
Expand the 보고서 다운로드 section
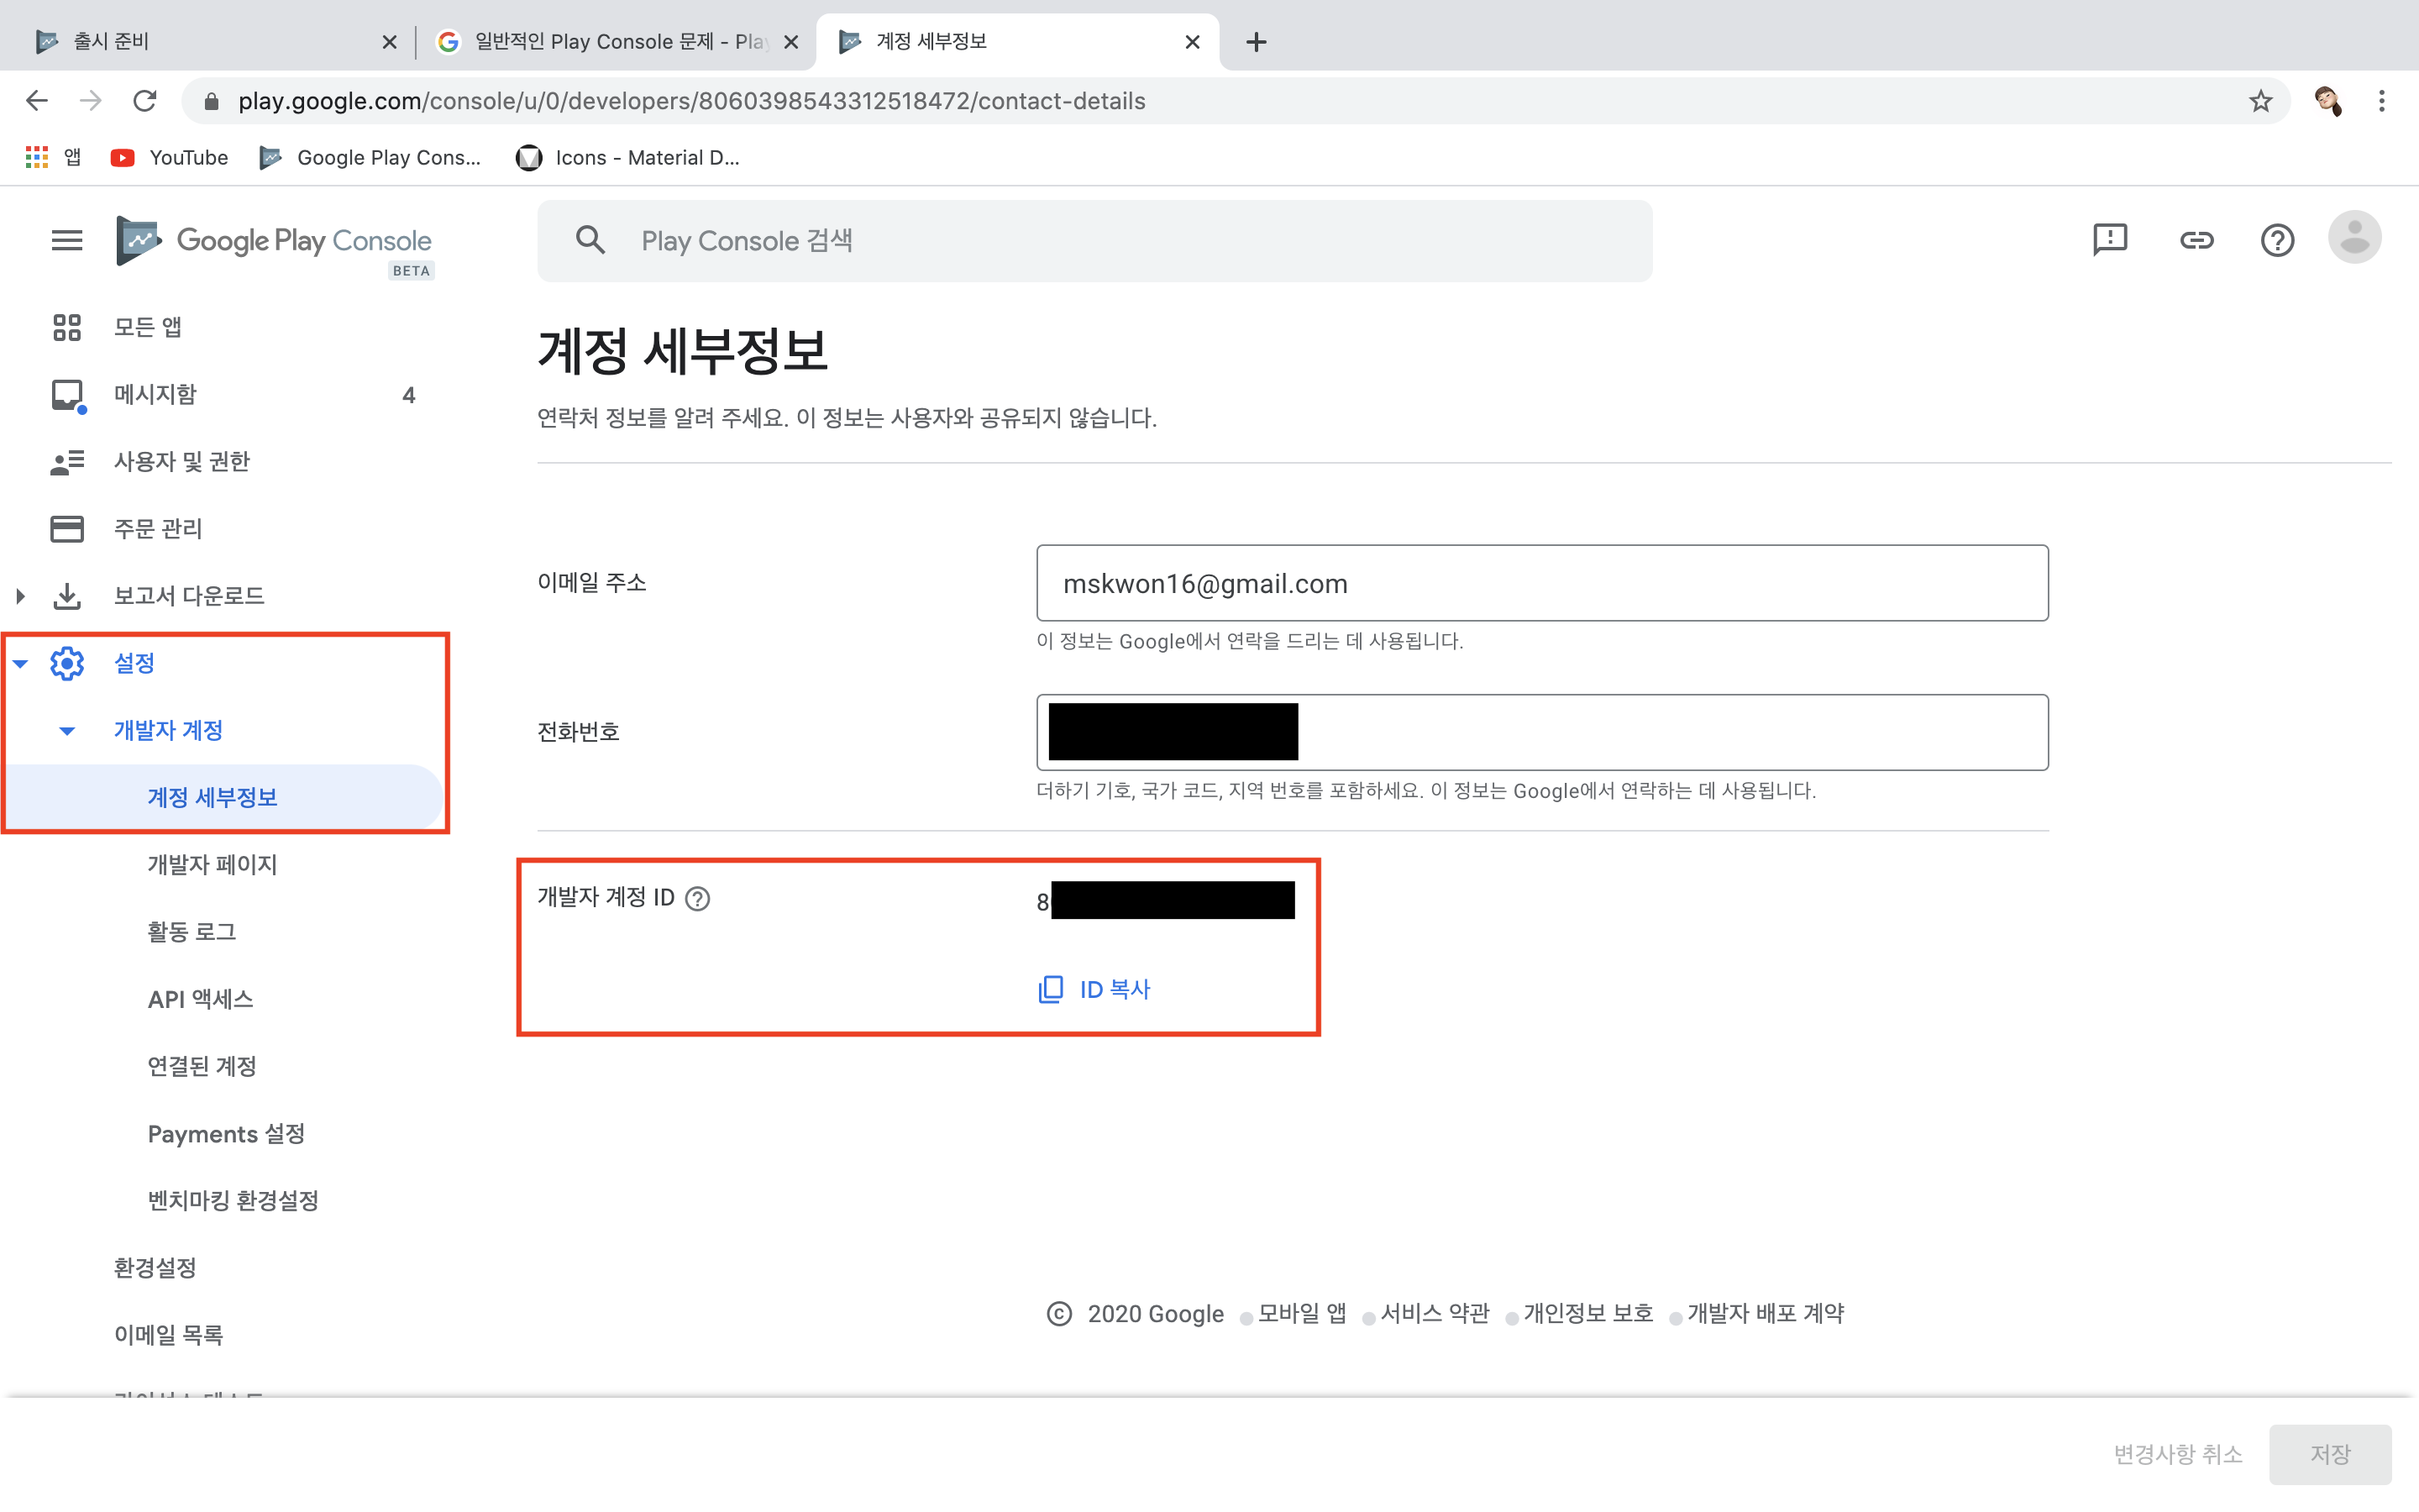[x=20, y=596]
